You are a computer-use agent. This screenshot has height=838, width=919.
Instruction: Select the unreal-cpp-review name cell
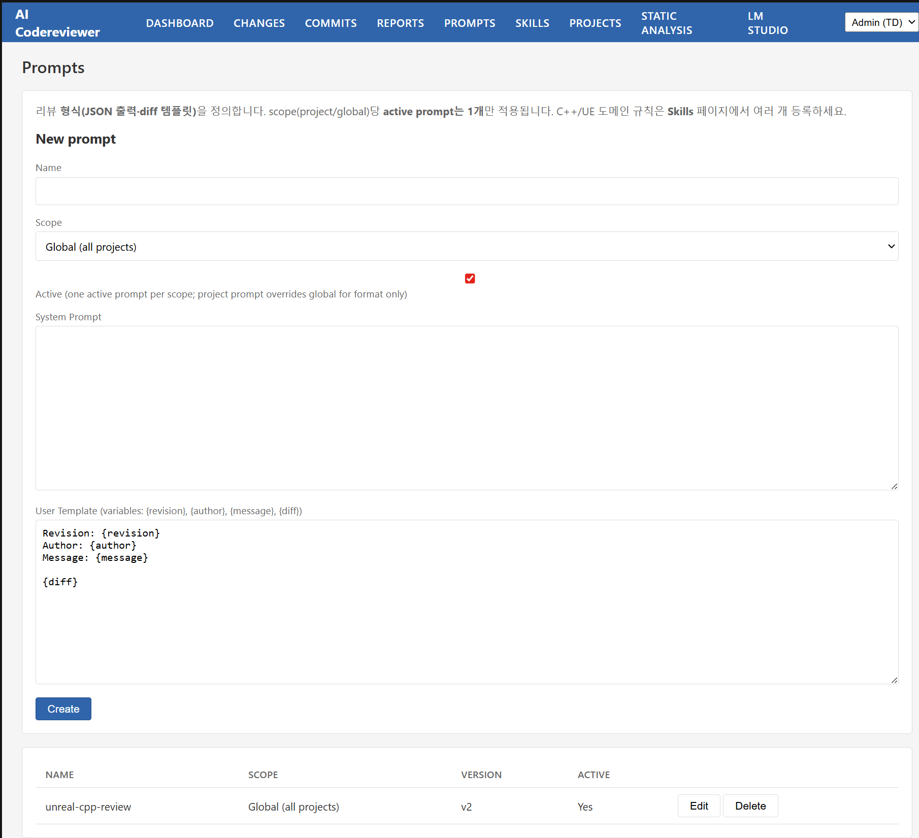88,807
